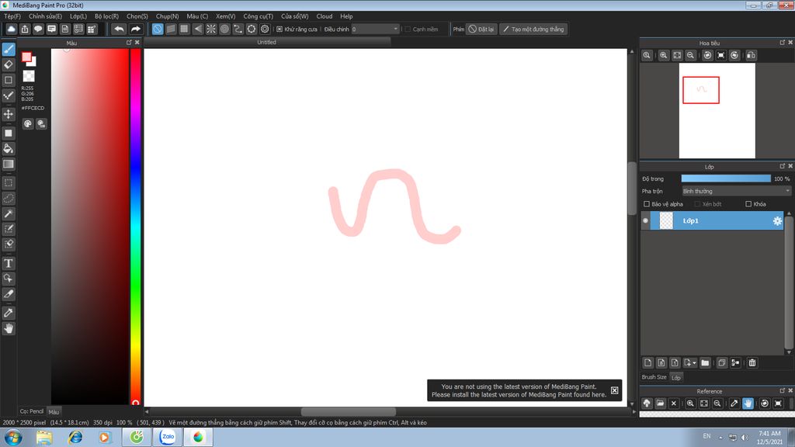Enable the concentric circle snap guide
The image size is (795, 447).
point(224,29)
